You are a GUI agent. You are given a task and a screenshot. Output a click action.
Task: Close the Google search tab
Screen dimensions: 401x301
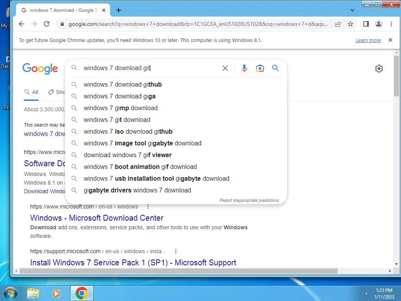tap(103, 10)
